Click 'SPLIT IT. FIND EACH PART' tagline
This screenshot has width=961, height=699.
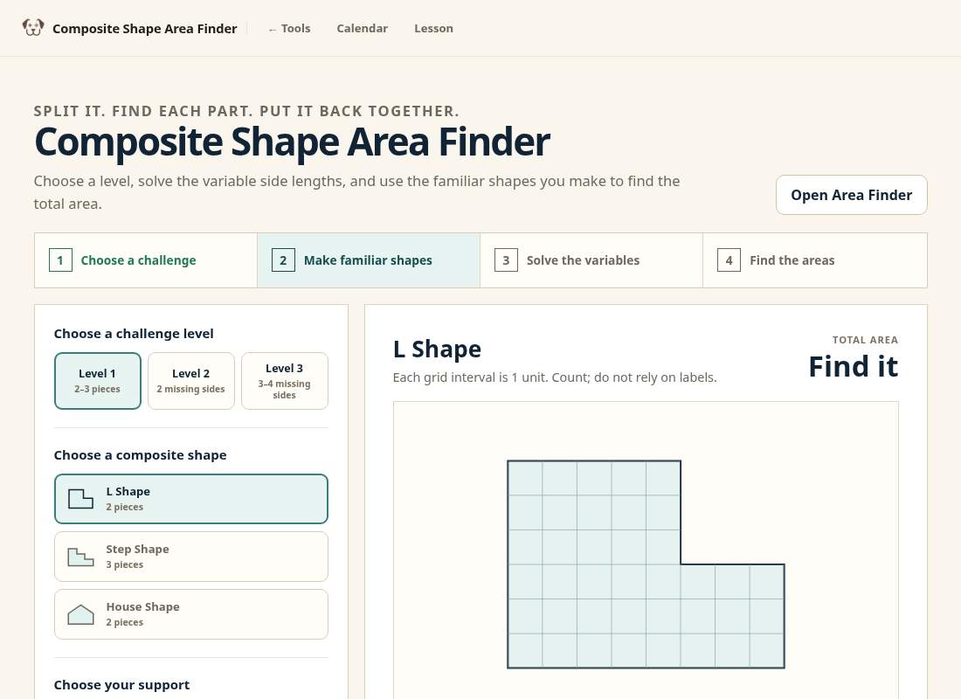[x=246, y=111]
